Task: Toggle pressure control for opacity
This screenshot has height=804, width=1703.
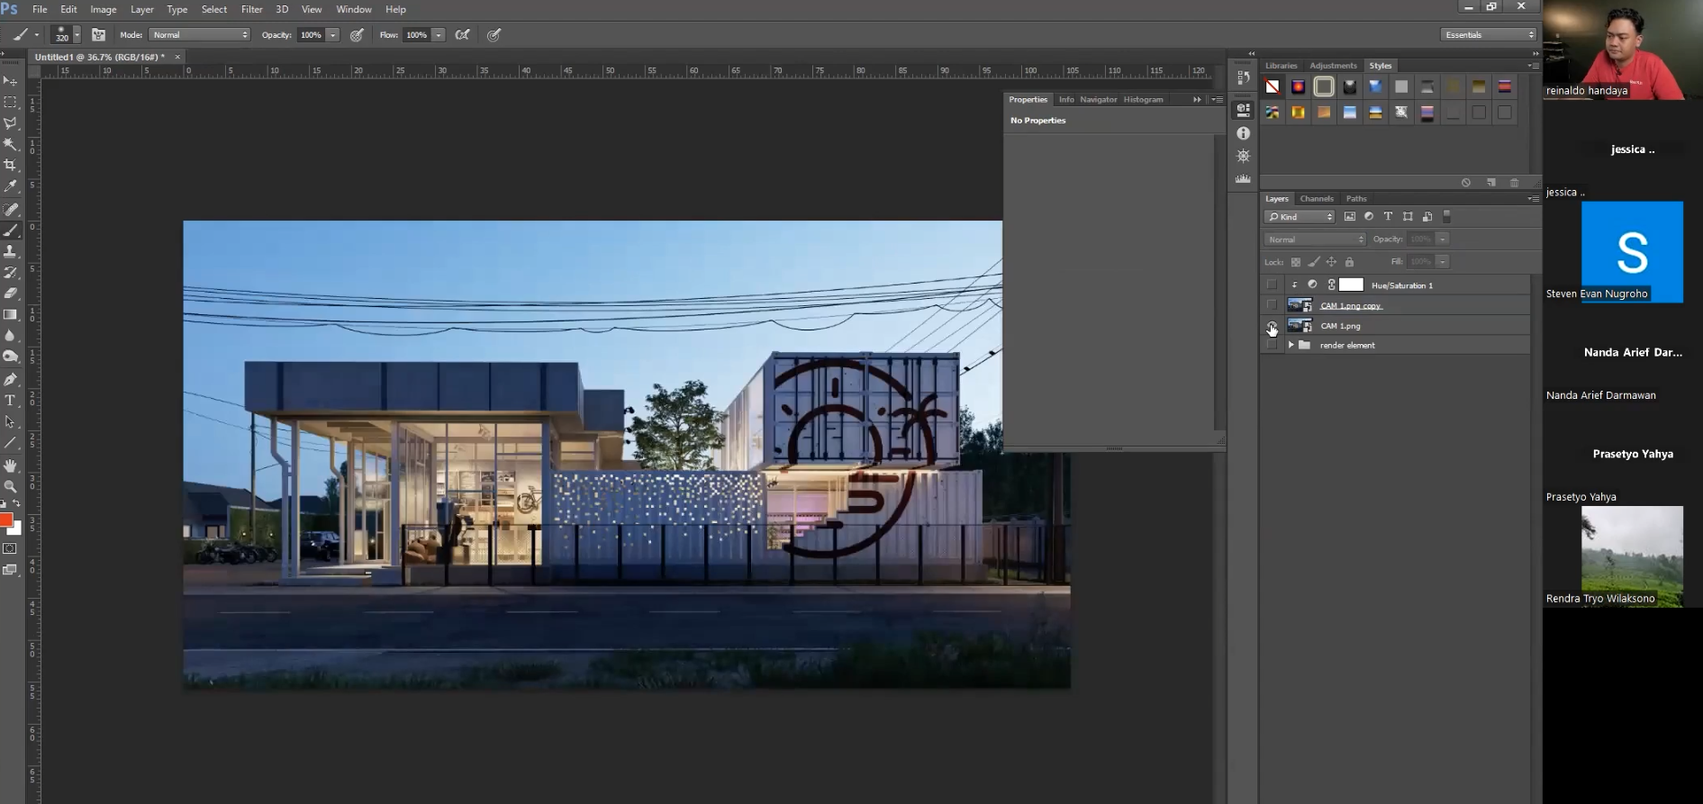Action: click(357, 35)
